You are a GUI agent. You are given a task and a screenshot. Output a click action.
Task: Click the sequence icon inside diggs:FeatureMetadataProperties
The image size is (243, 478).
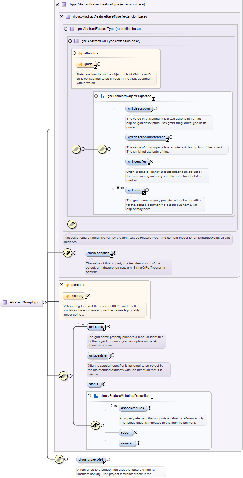point(96,425)
